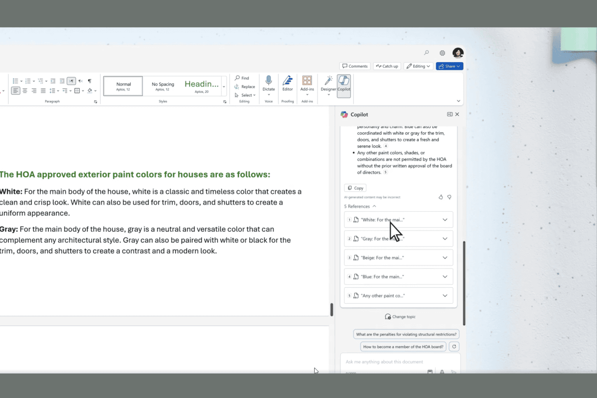Give the response a thumbs down
This screenshot has width=597, height=398.
(x=449, y=197)
